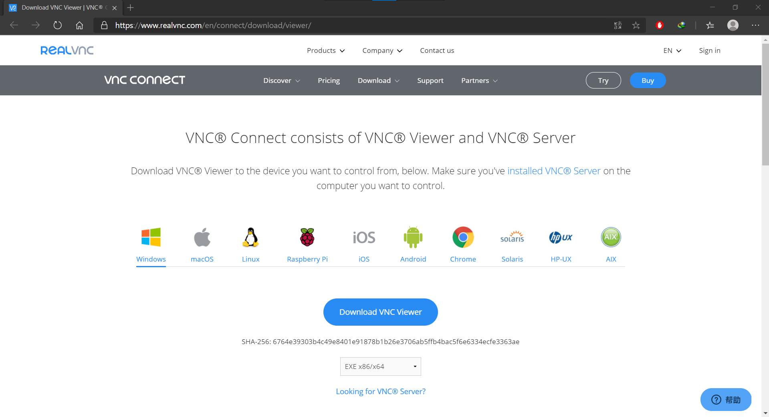The height and width of the screenshot is (417, 769).
Task: Click the vertical page scrollbar thumb
Action: pos(765,104)
